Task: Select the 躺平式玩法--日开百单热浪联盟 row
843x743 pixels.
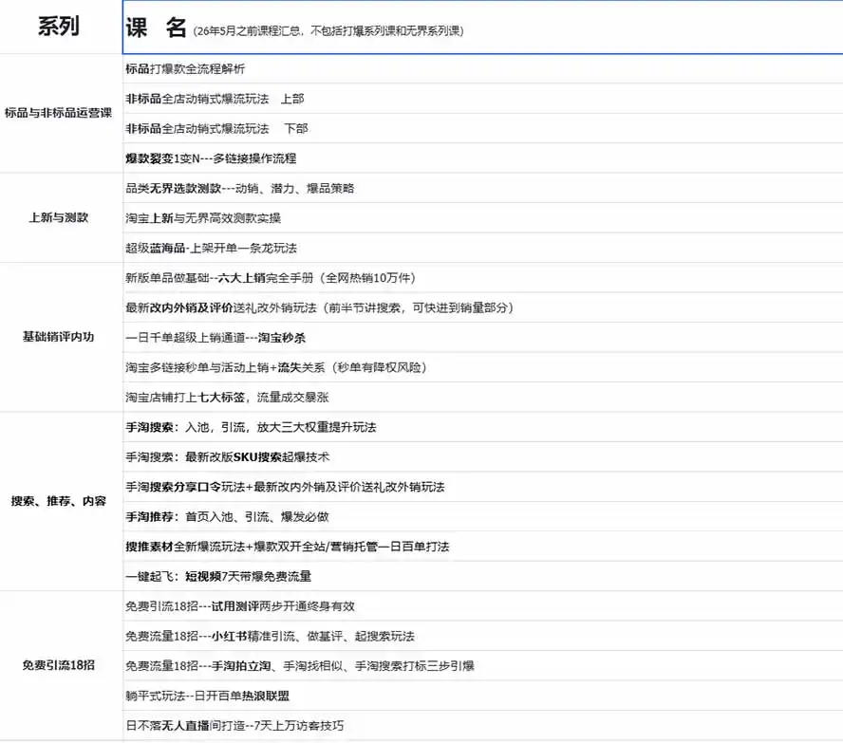Action: tap(483, 696)
